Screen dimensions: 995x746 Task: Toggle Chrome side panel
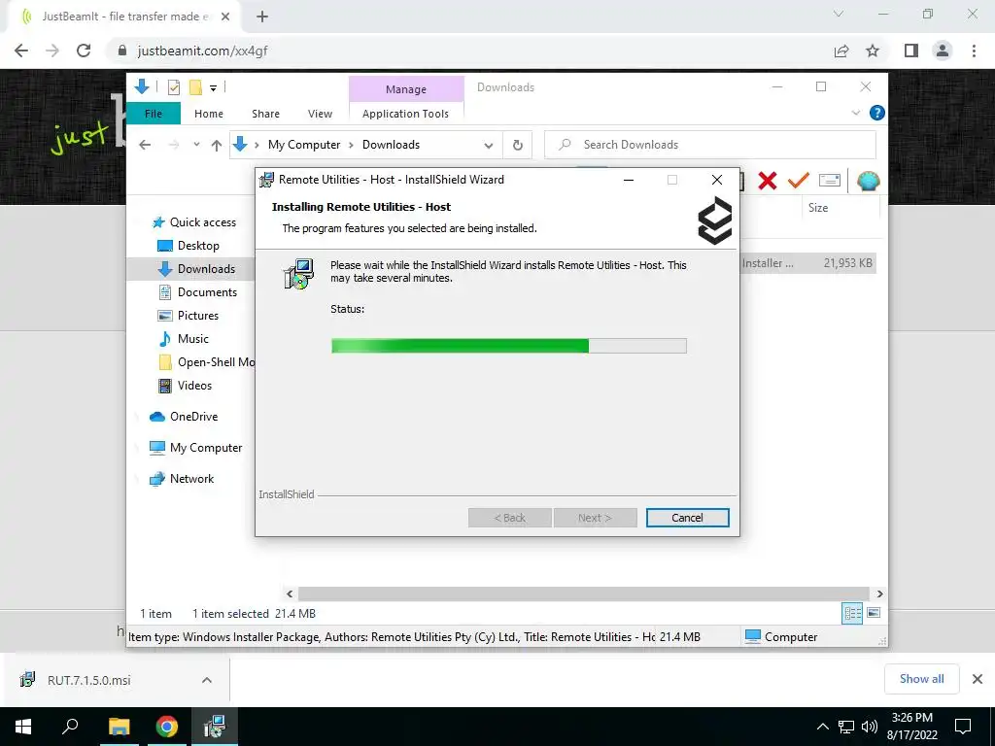[x=911, y=51]
